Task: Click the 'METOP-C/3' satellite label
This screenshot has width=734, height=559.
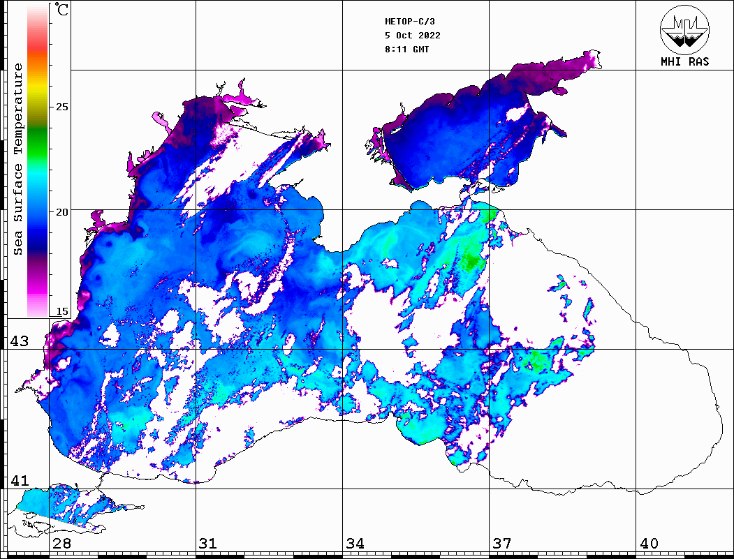Action: [x=410, y=22]
